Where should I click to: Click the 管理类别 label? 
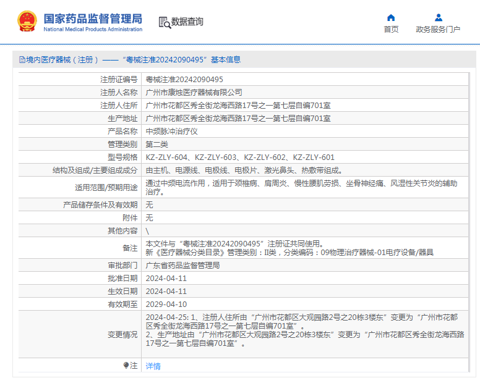tap(122, 145)
